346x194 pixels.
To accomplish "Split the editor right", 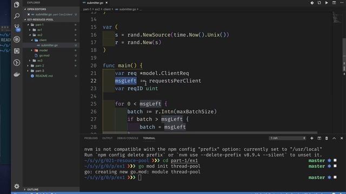I will click(x=334, y=3).
